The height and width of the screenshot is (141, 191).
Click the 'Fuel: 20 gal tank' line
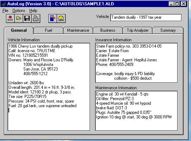(x=42, y=106)
